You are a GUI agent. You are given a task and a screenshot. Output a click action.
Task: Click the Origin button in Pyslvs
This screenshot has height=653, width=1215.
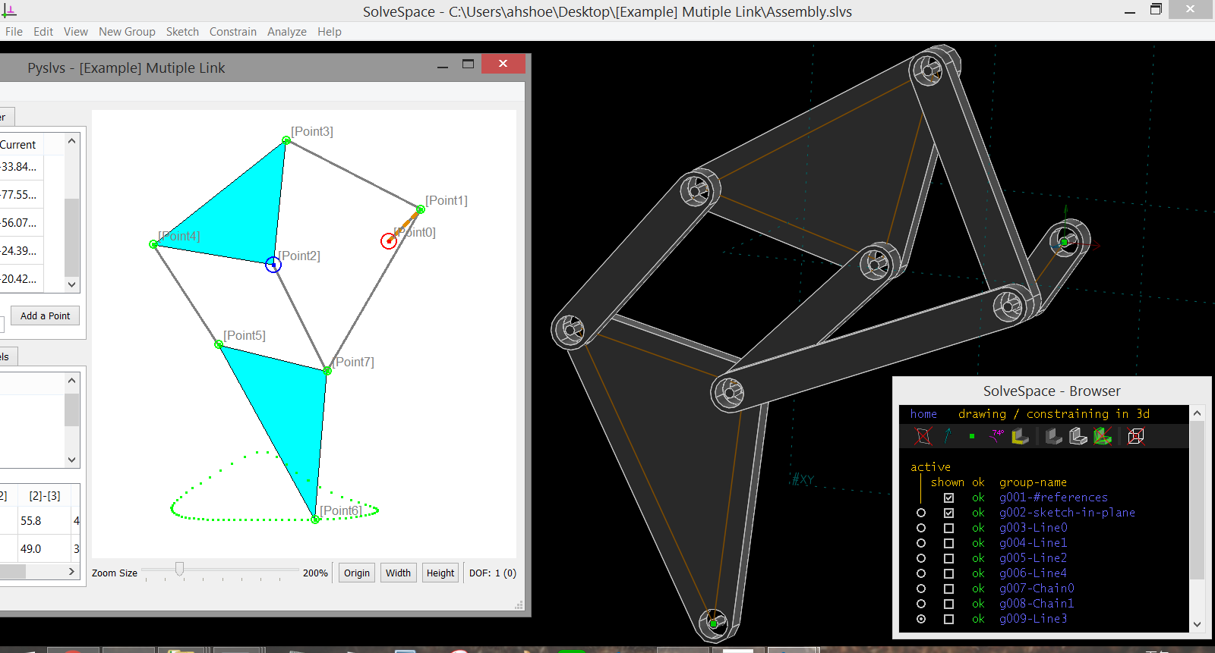click(x=357, y=573)
